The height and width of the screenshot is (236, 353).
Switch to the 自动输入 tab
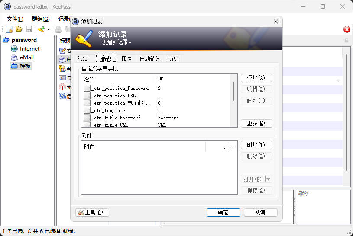(x=150, y=59)
